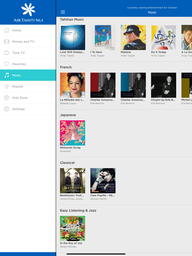Click 'Koresawa' artist name
This screenshot has height=256, width=192.
click(65, 151)
